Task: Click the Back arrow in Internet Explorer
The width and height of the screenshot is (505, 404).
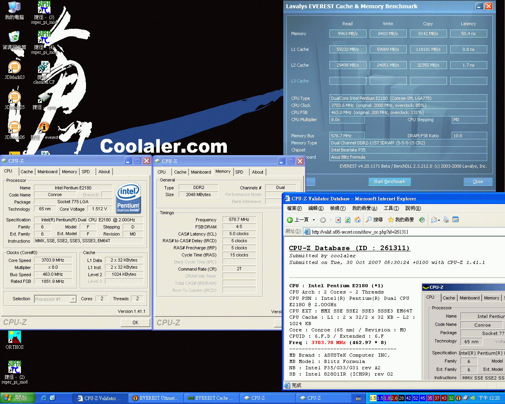Action: (290, 220)
